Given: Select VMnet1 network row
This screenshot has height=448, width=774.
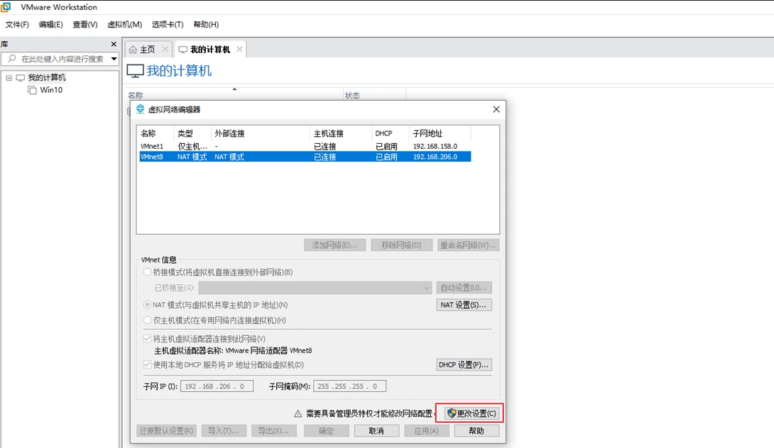Looking at the screenshot, I should click(305, 146).
